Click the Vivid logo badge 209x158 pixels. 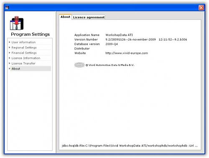tap(79, 65)
